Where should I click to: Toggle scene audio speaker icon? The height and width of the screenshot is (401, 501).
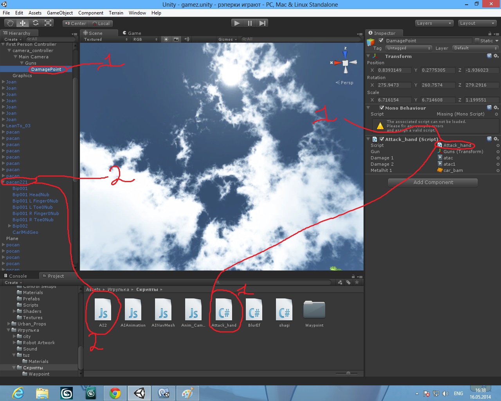coord(187,39)
